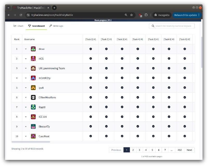Click the CYberMouflons team name
The width and height of the screenshot is (208, 166).
point(47,98)
